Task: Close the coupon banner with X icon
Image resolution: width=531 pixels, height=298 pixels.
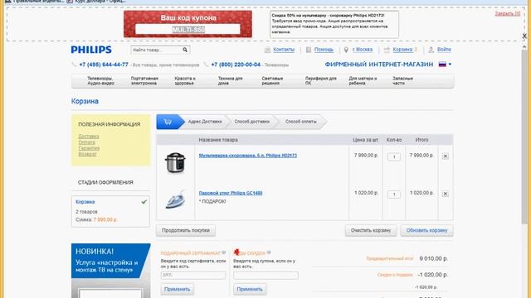Action: 524,36
